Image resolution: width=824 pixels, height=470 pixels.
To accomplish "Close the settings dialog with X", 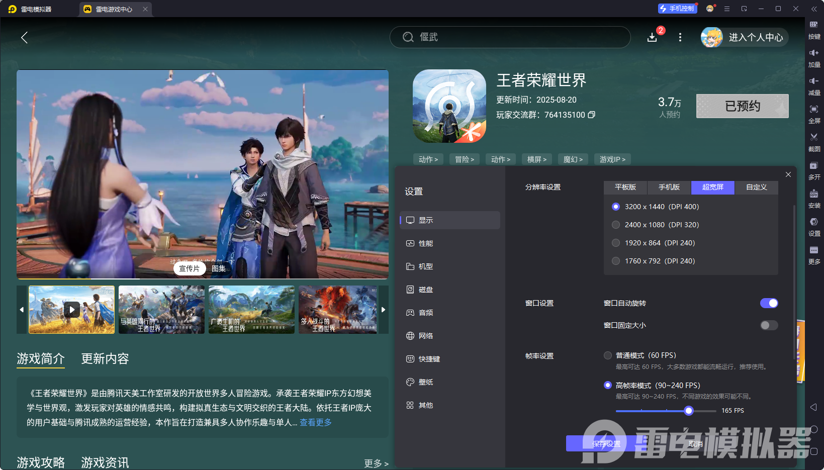I will click(788, 174).
